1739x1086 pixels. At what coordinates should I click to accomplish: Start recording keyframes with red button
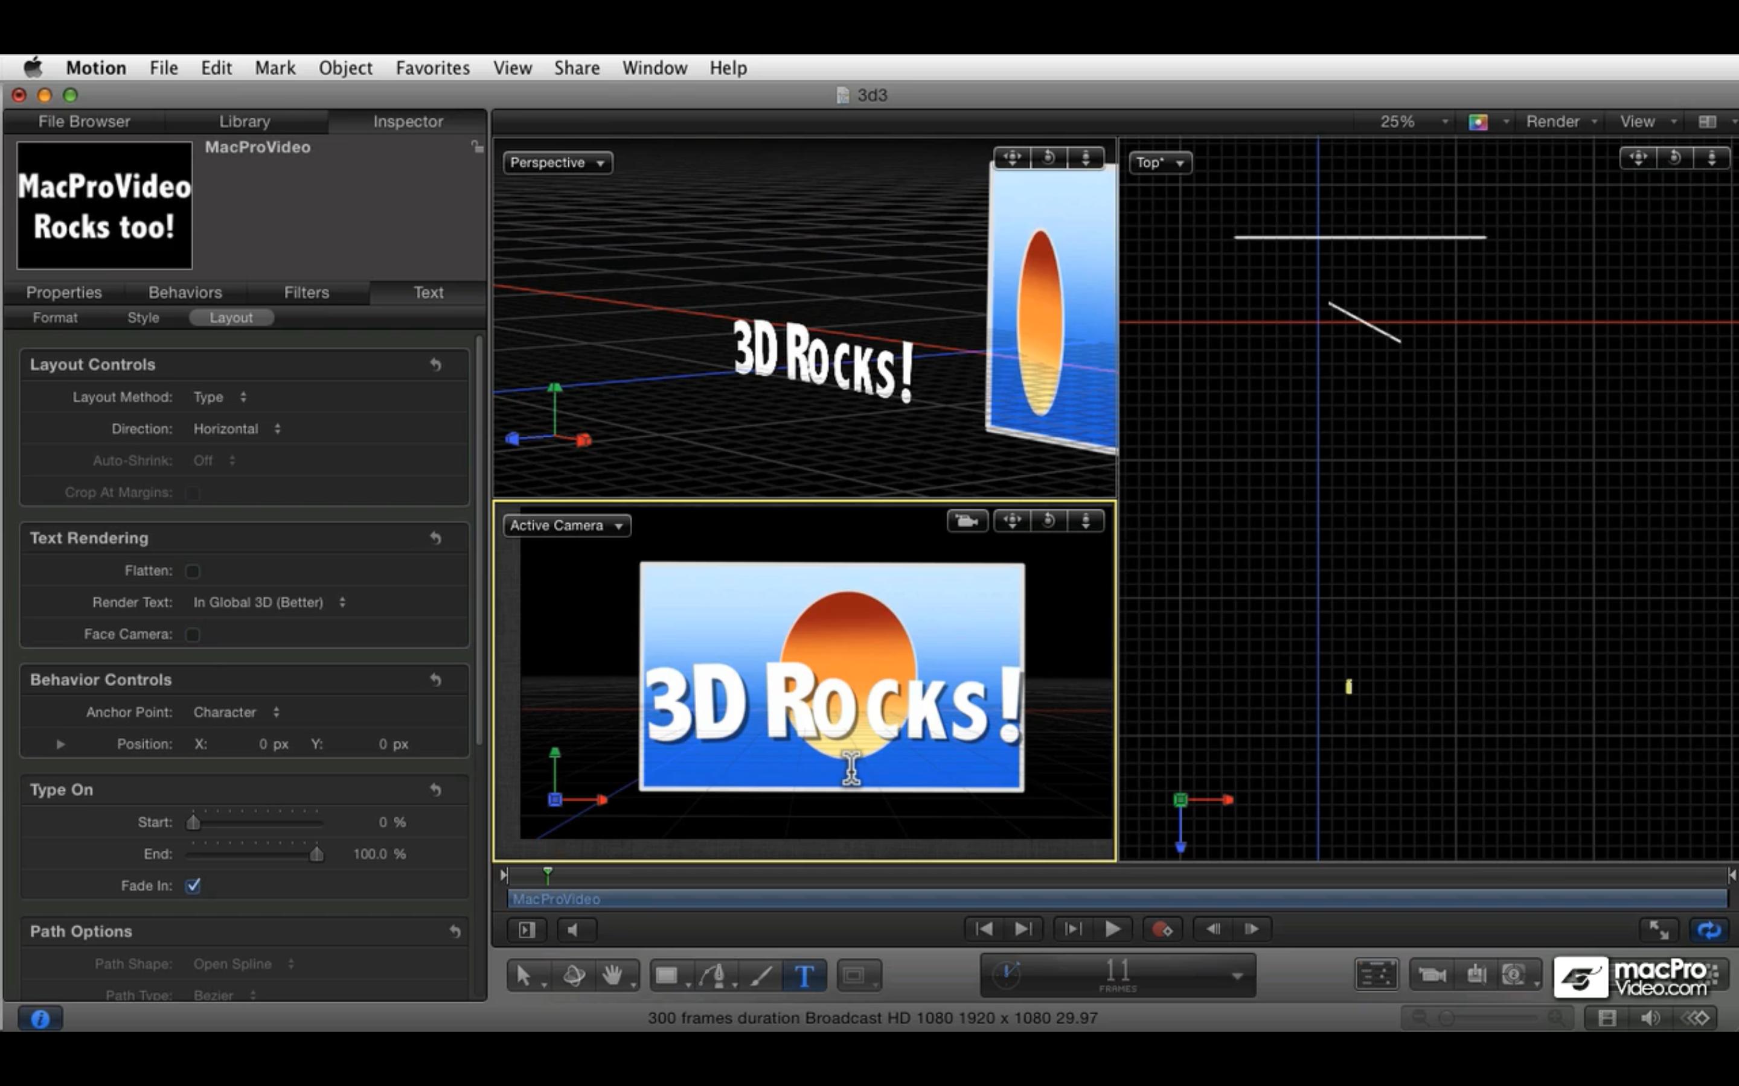(1162, 929)
